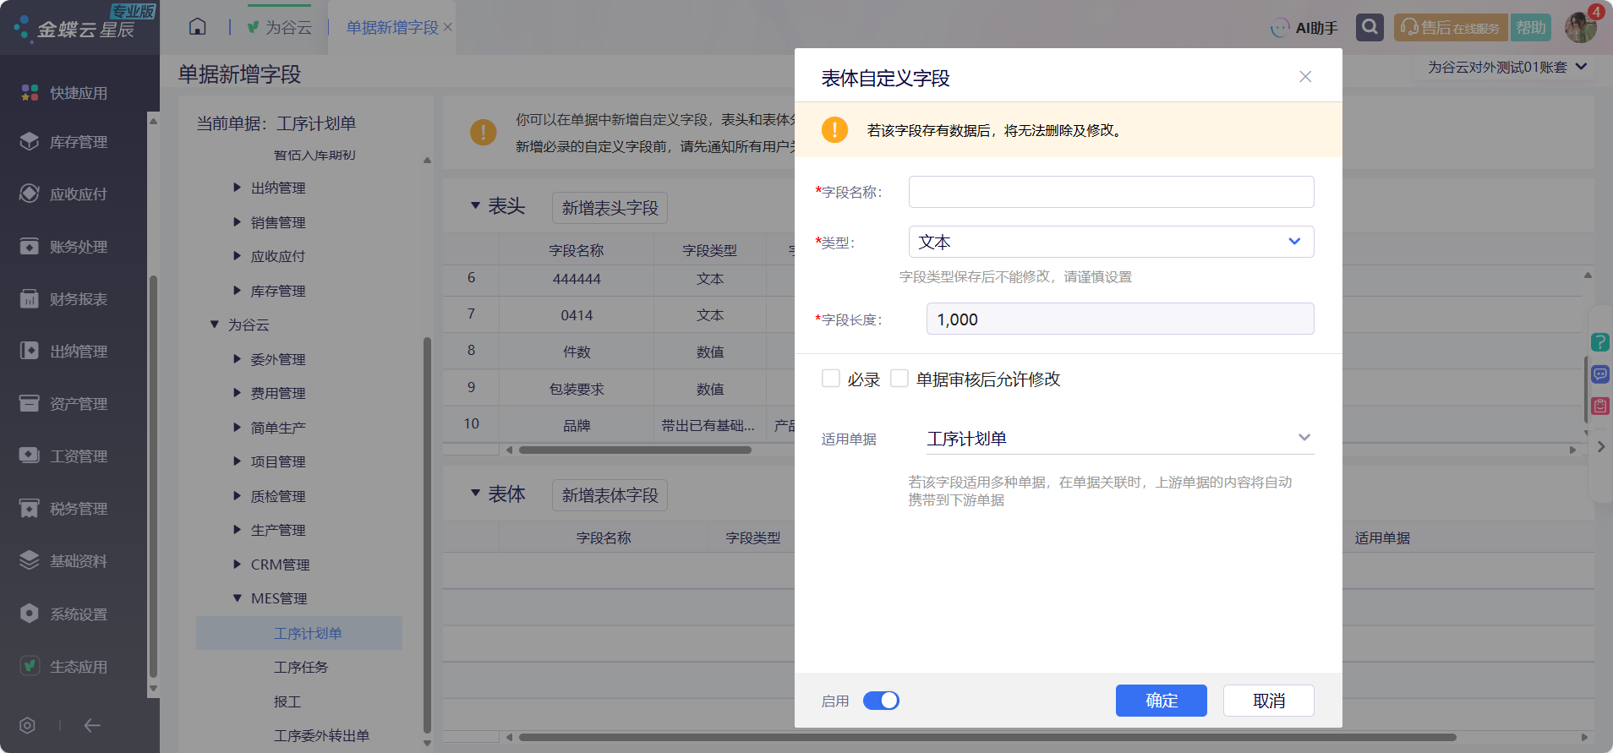Click the 帮助 button
Screen dimensions: 1613x753
[x=1531, y=28]
